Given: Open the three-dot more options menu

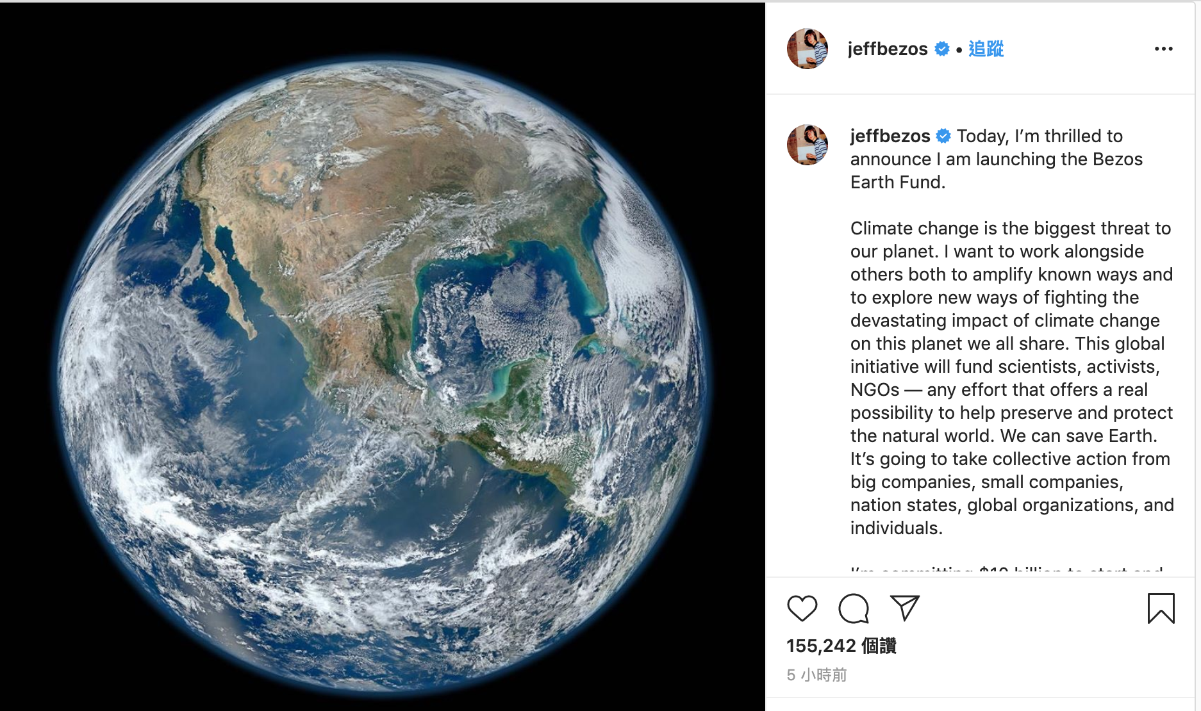Looking at the screenshot, I should (x=1163, y=49).
